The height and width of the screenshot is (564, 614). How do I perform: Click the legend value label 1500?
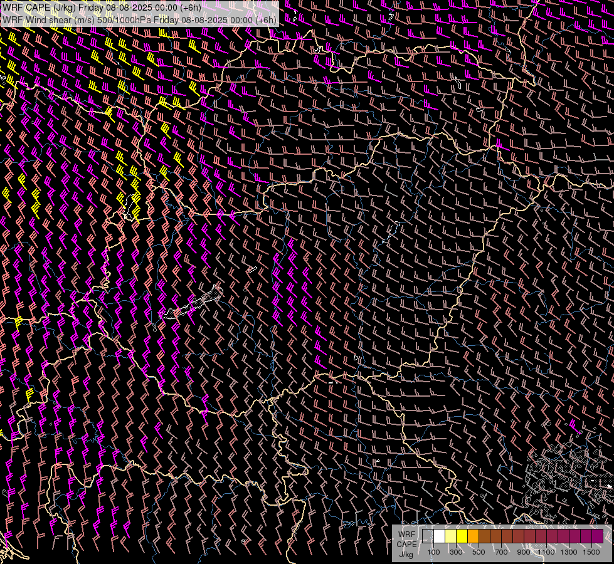click(x=591, y=552)
